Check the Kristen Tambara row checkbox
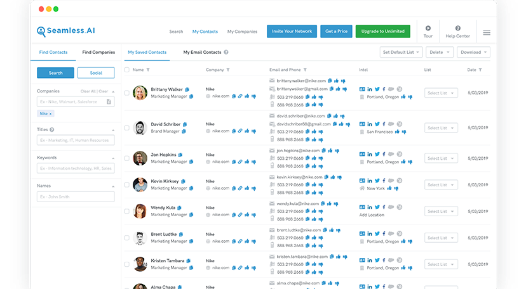Viewport: 526px width, 289px height. 127,264
